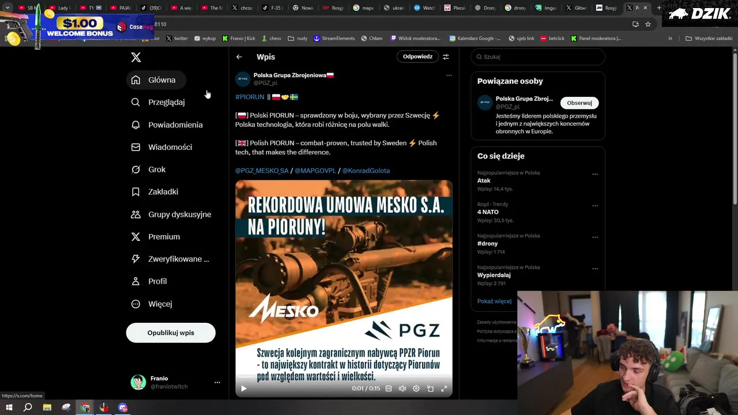Open the @PGZ_MESKO_SA mention

point(262,171)
